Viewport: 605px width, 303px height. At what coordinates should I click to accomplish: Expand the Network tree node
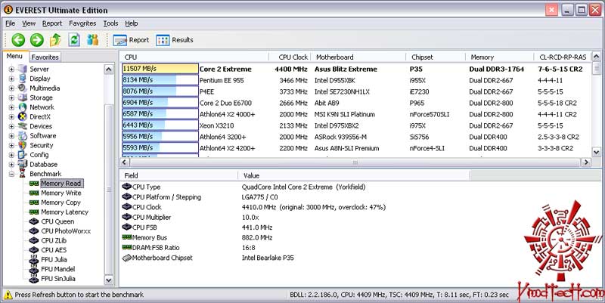[x=11, y=107]
